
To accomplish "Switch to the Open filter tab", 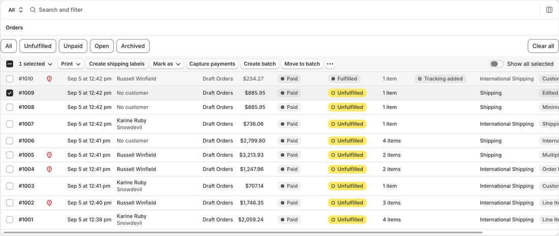I will (x=102, y=46).
